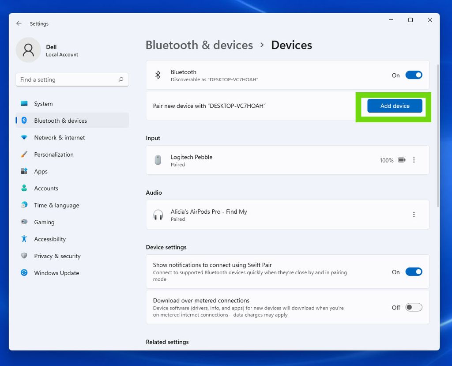Screen dimensions: 452x366
Task: Click inside the Find a setting box
Action: 72,79
